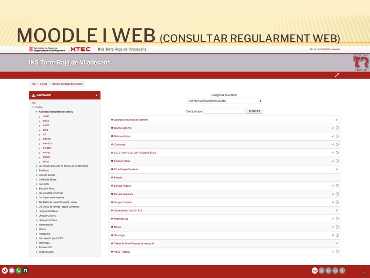Viewport: 370px width, 278px height.
Task: Open the map location icon in footer
Action: (4, 270)
